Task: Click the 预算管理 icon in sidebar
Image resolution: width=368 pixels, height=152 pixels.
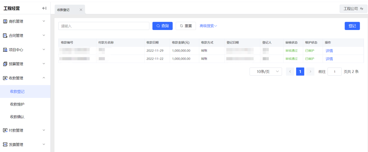Action: click(5, 64)
